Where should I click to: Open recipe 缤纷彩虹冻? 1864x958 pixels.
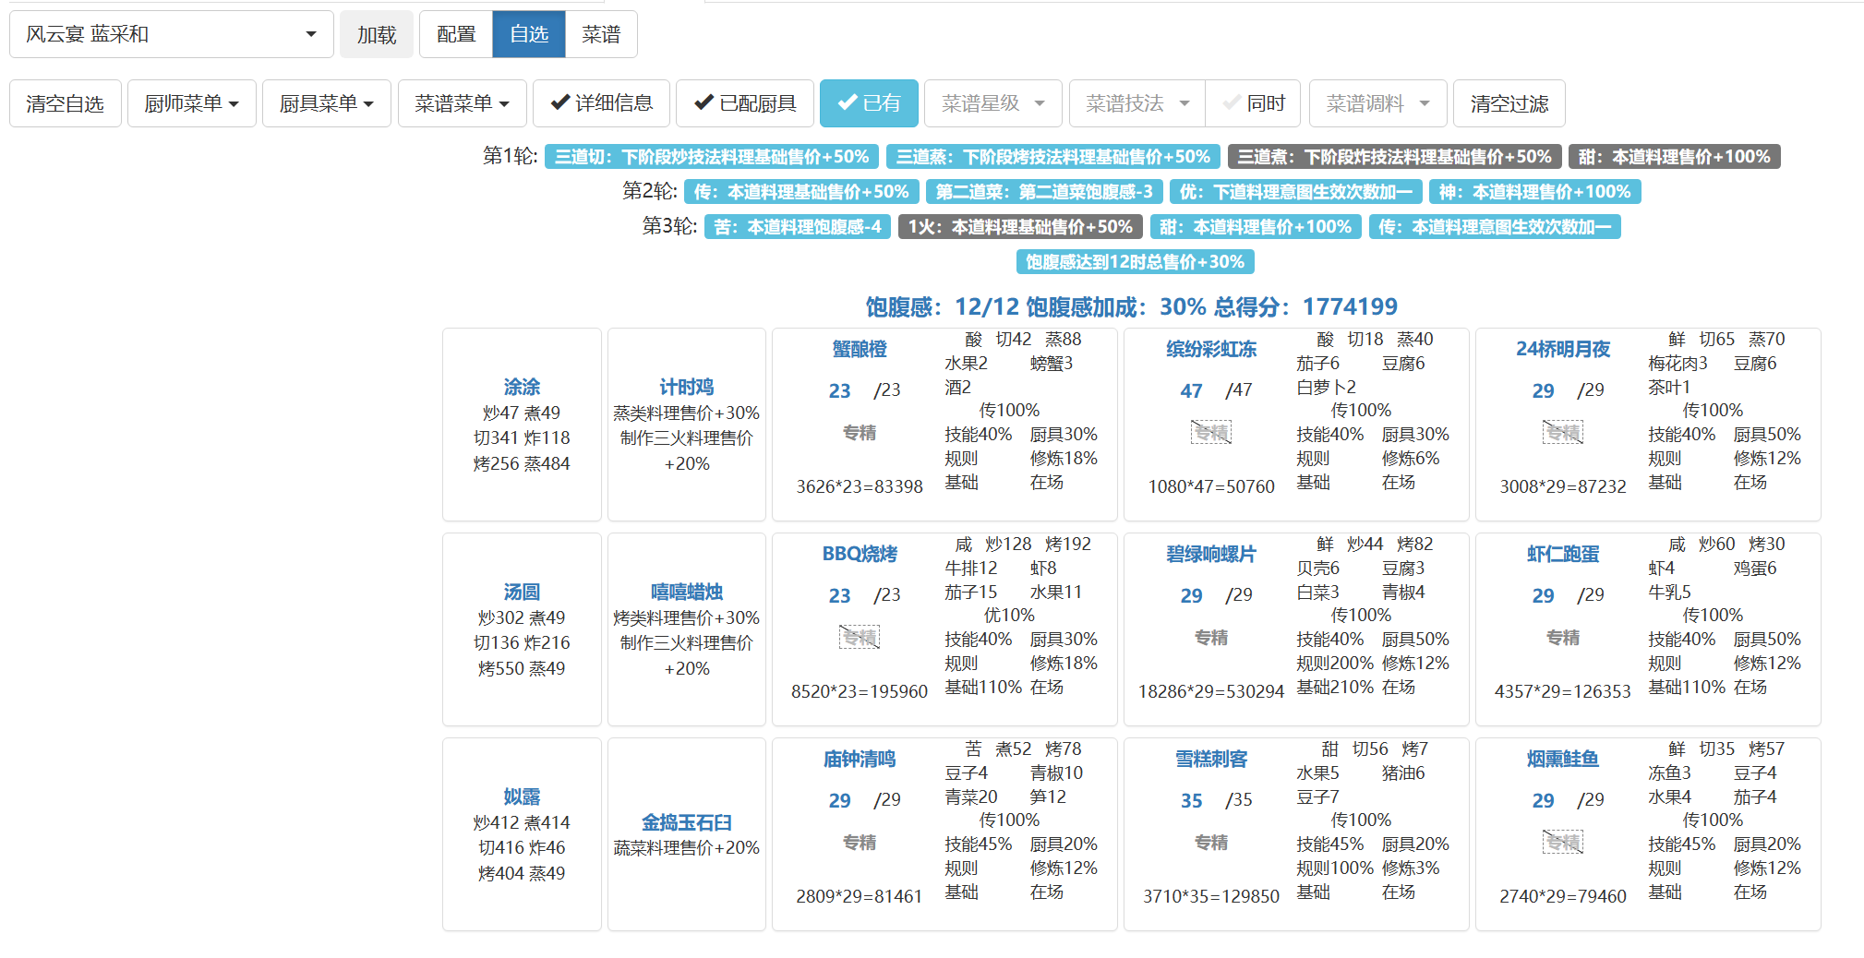point(1211,349)
